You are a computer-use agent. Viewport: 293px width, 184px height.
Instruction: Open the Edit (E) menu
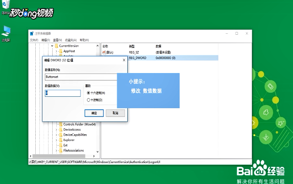click(46, 40)
